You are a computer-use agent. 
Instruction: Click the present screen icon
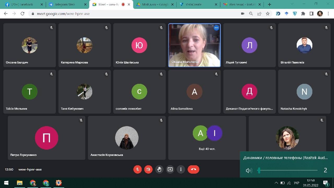pos(170,169)
